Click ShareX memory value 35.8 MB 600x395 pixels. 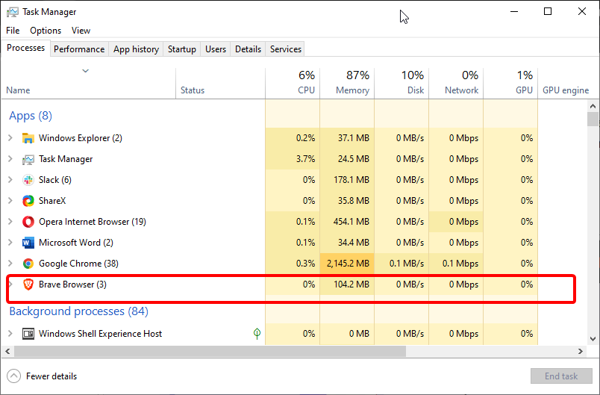(x=354, y=201)
